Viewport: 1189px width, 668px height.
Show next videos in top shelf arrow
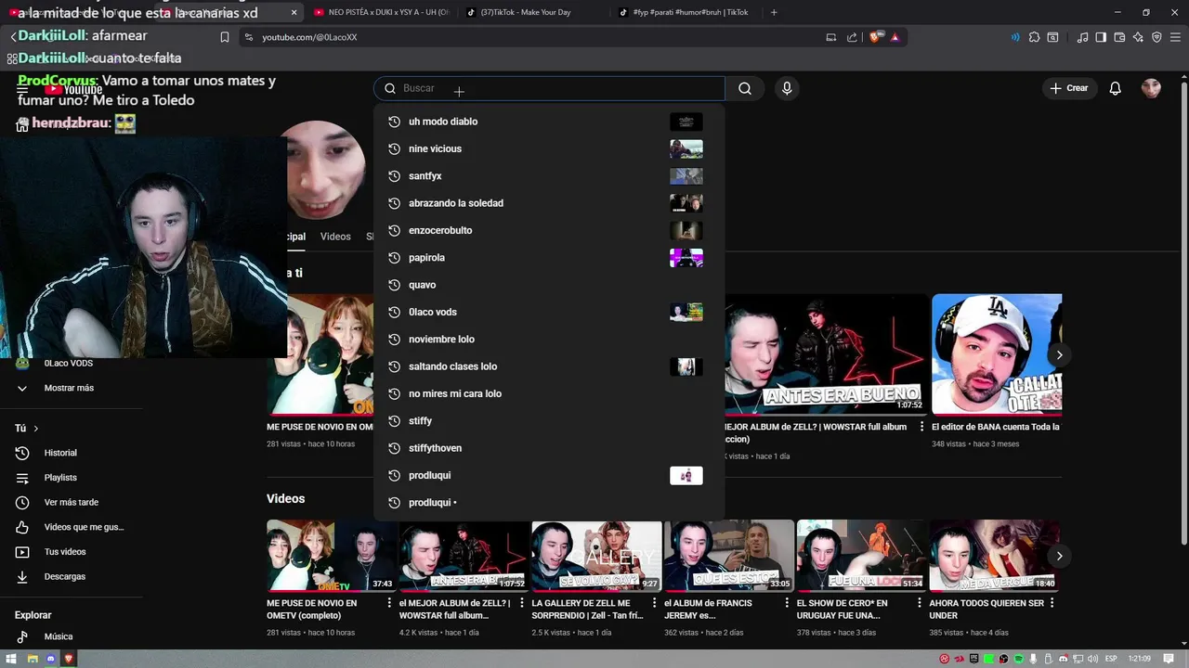pos(1059,354)
